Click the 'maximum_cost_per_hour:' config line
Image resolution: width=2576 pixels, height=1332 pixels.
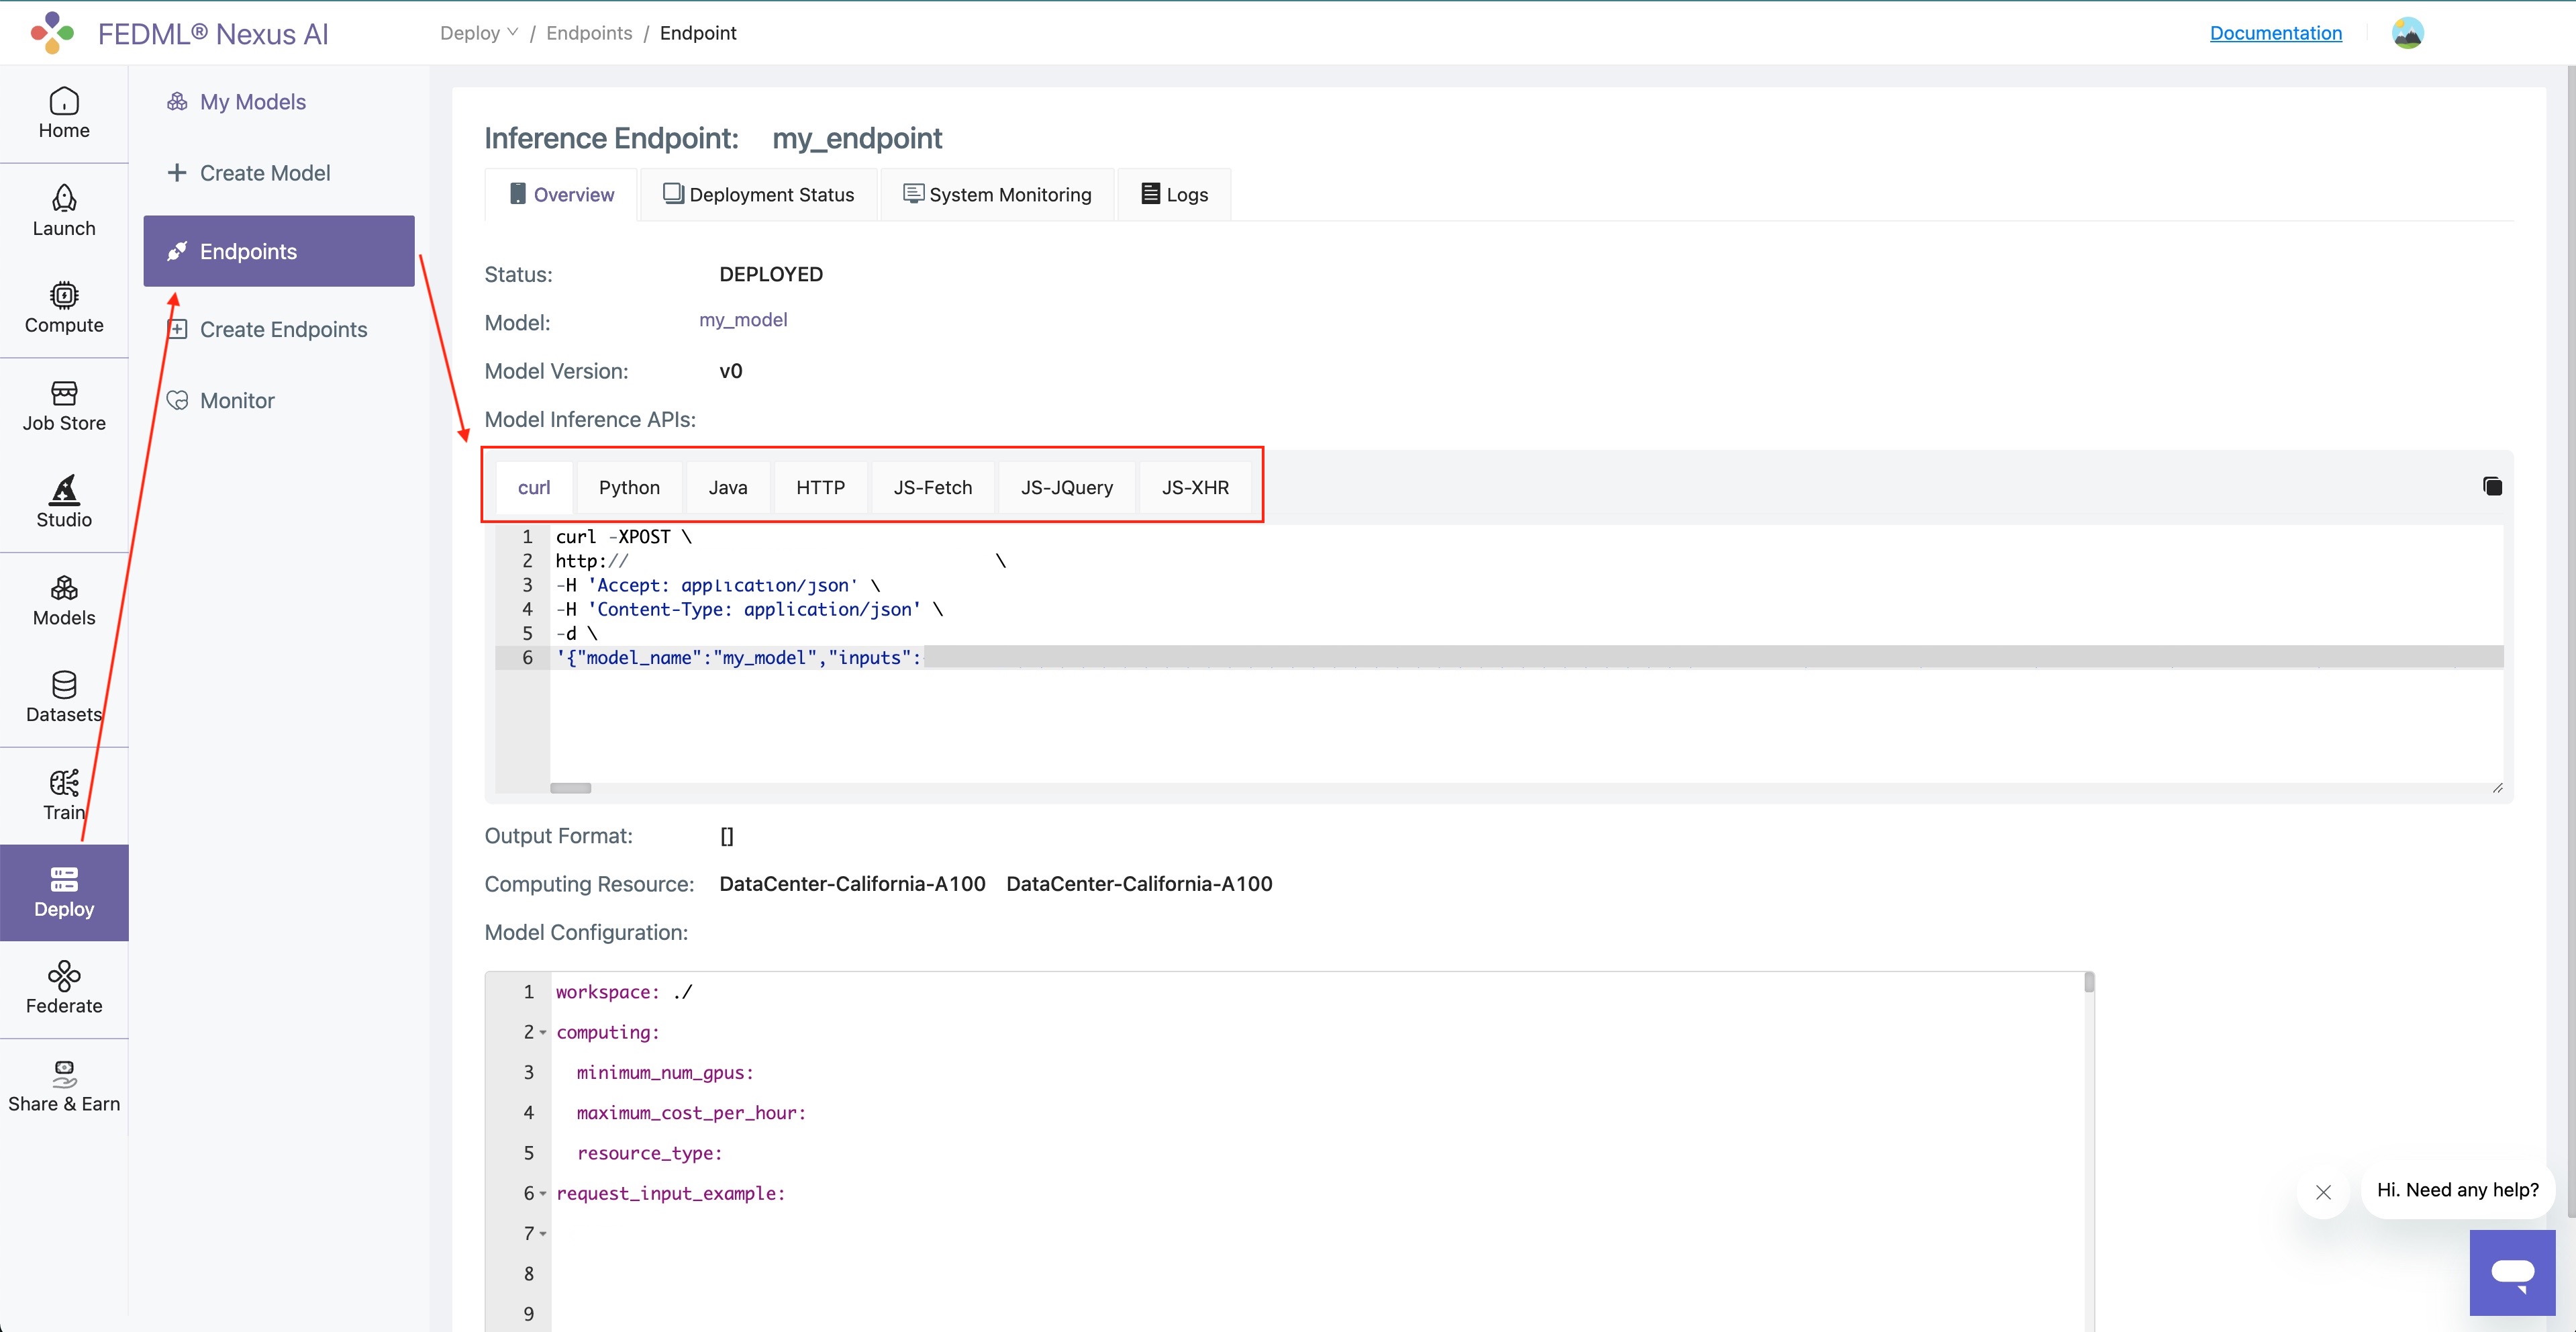691,1113
